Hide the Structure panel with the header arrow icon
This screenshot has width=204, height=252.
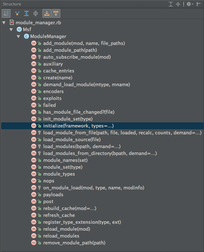pyautogui.click(x=199, y=4)
